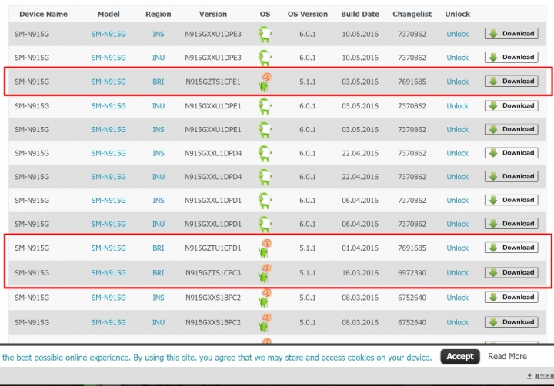The width and height of the screenshot is (554, 386).
Task: Select changelist value 6972390
Action: pyautogui.click(x=412, y=273)
